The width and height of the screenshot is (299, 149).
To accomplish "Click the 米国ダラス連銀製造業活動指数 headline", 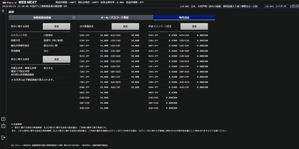I will pos(48,6).
